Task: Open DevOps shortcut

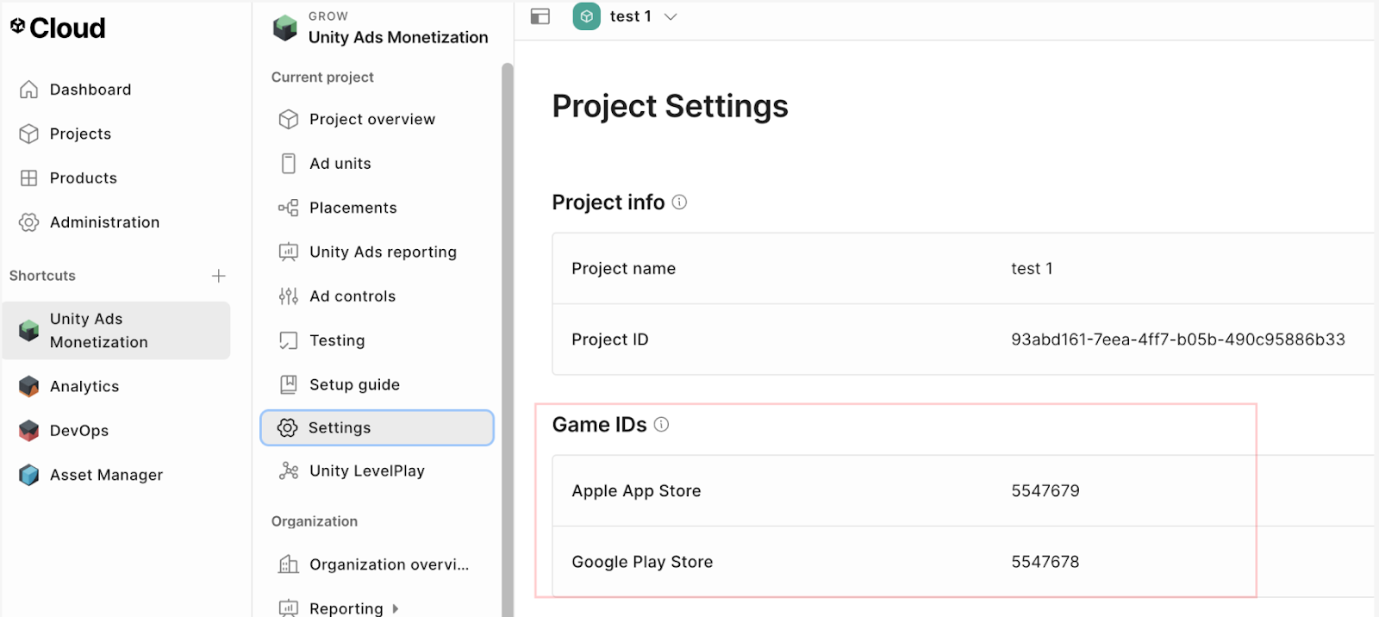Action: 79,431
